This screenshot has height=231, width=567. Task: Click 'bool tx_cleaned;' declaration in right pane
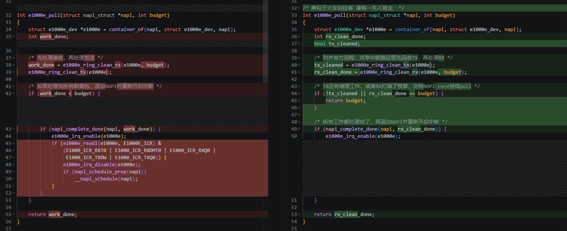[x=337, y=43]
